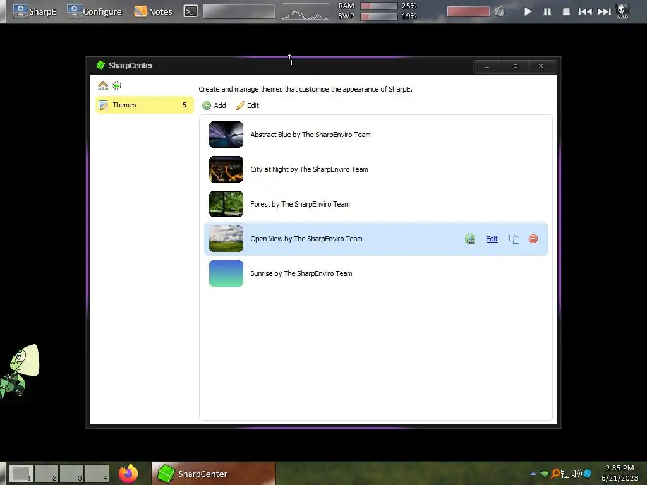Switch to virtual desktop 2
This screenshot has width=647, height=485.
(46, 474)
